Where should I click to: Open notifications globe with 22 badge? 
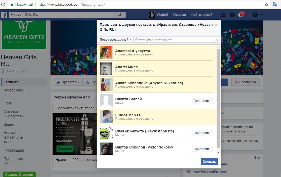coord(241,15)
